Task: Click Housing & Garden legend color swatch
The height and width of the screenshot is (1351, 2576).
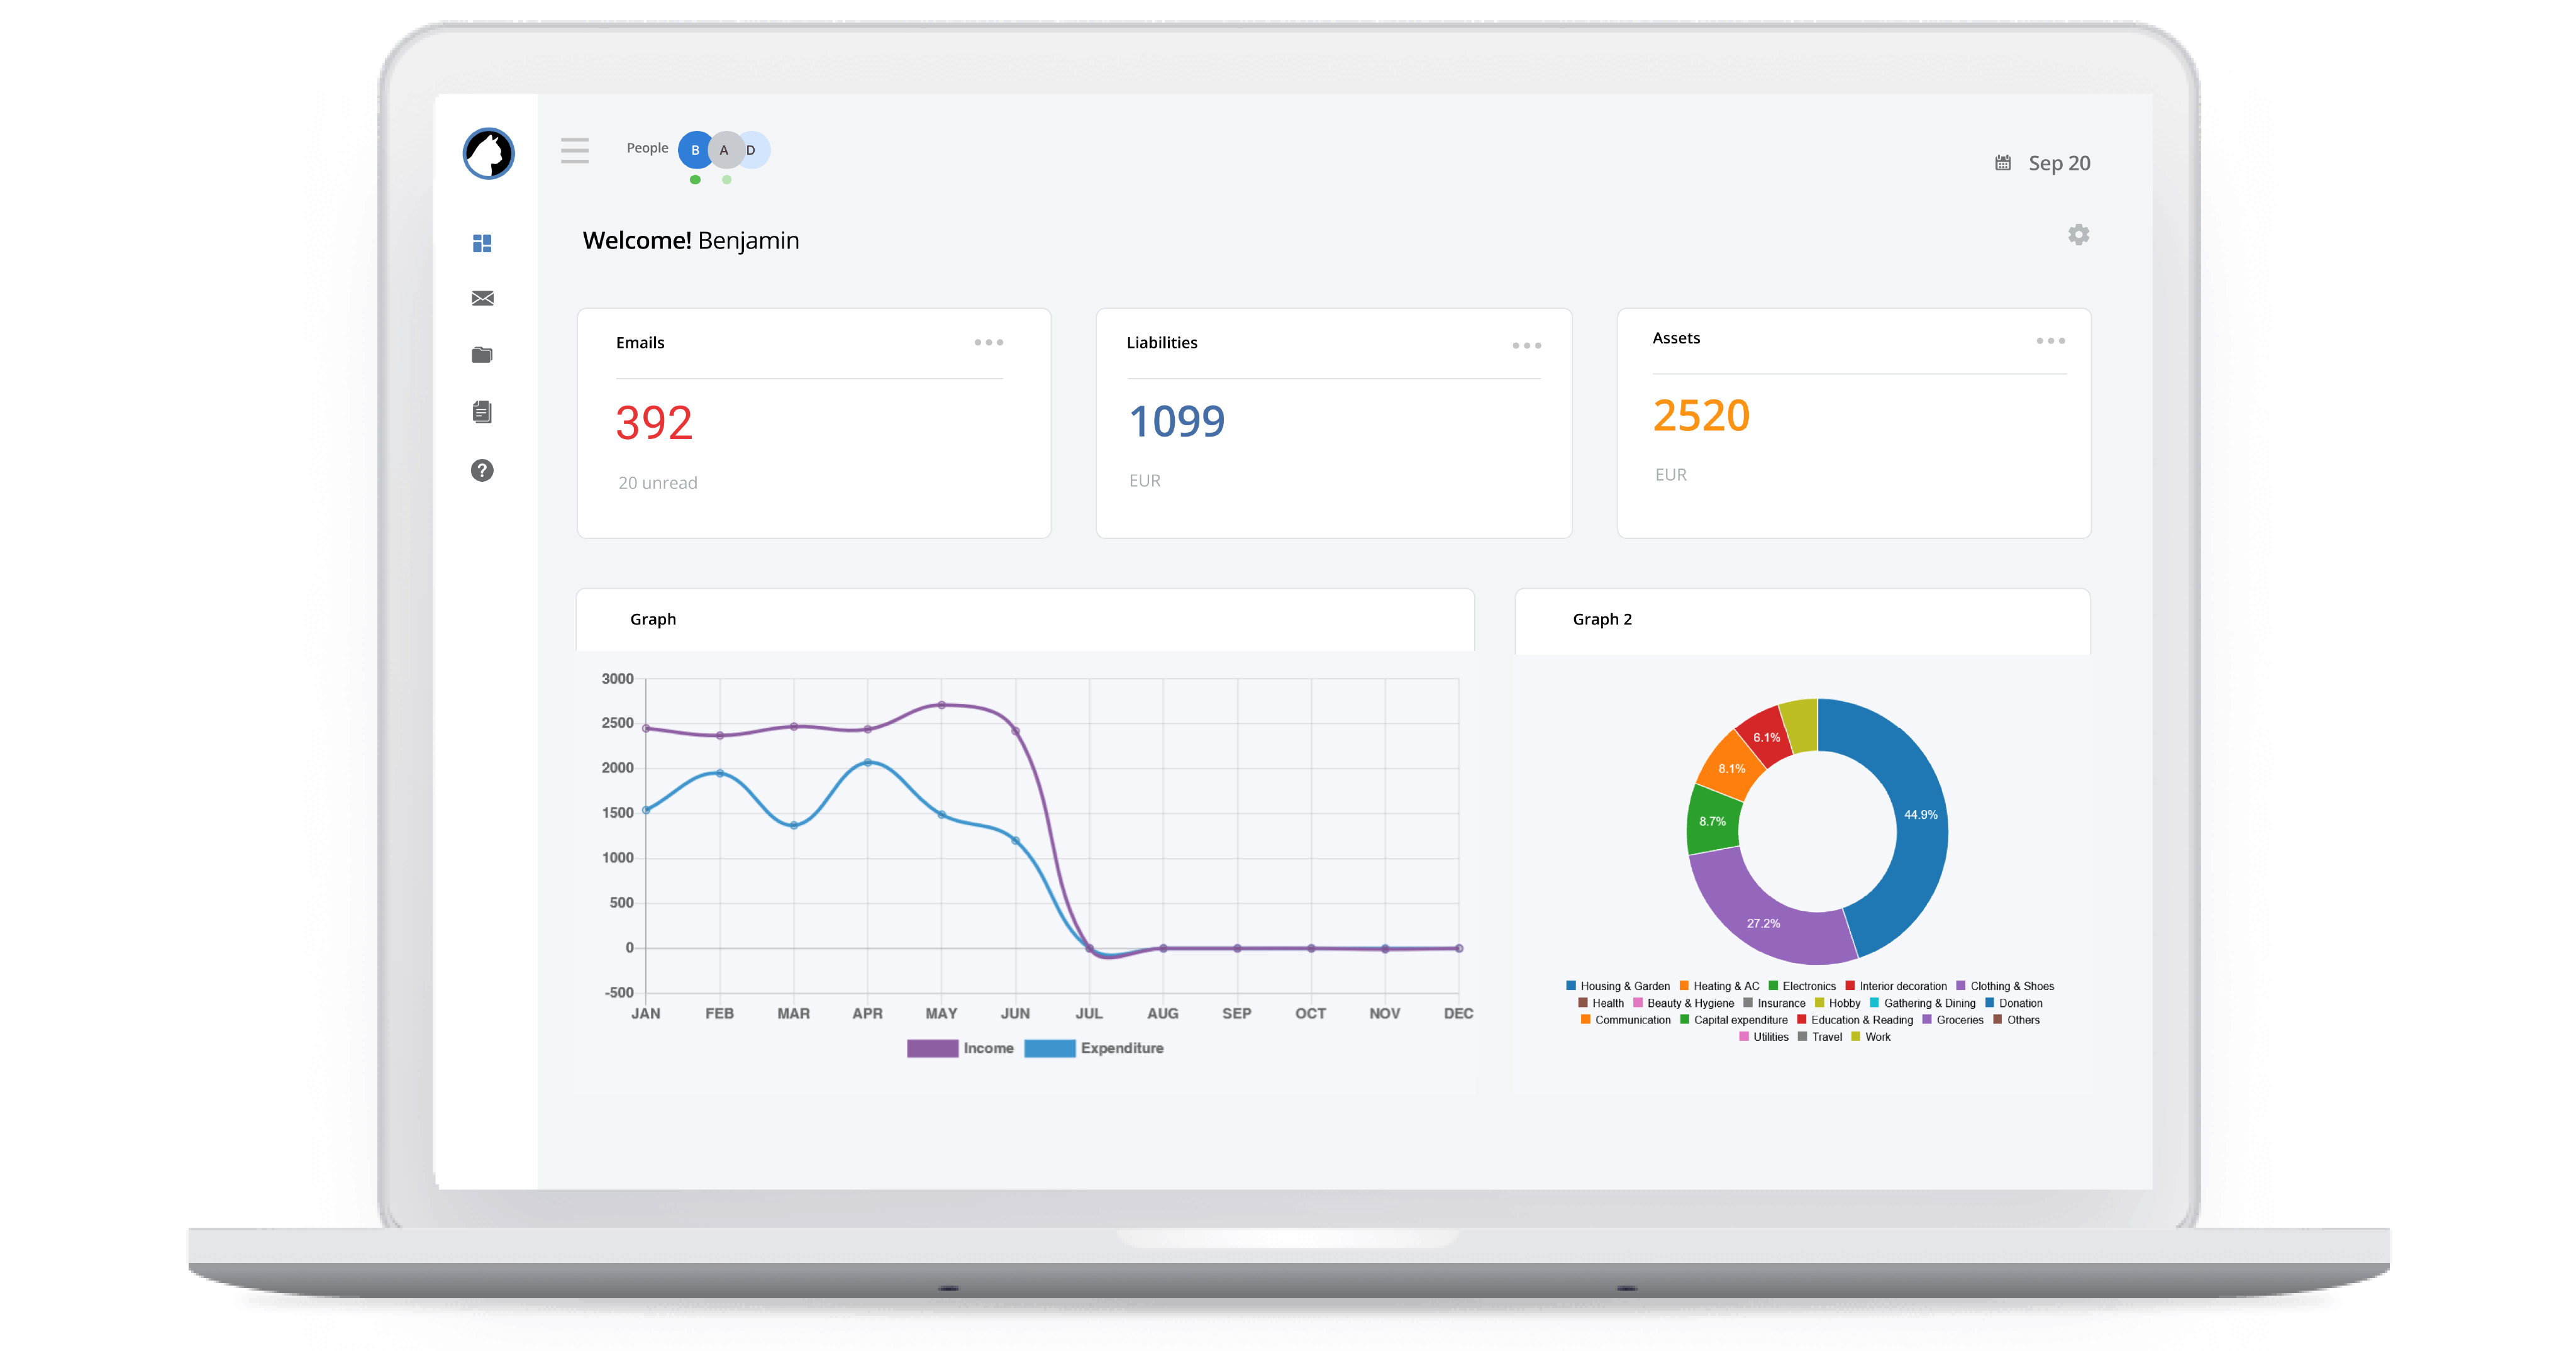Action: tap(1571, 986)
